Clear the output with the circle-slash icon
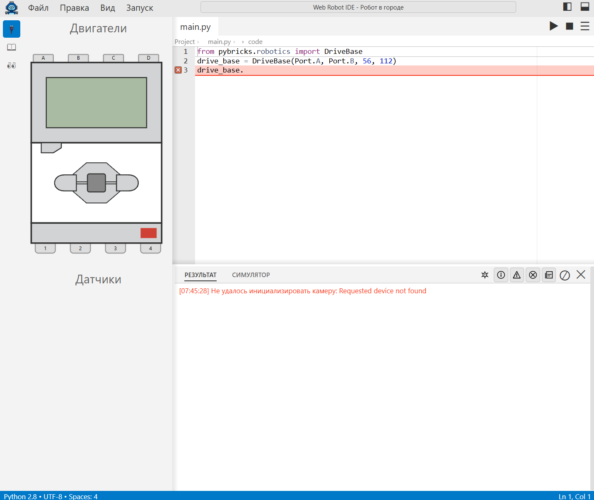 565,275
